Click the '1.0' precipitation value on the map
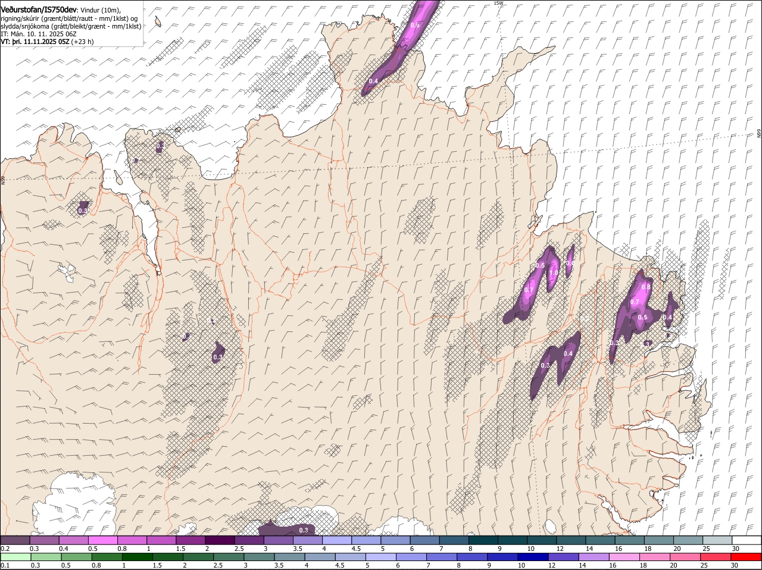The width and height of the screenshot is (762, 570). [x=554, y=273]
